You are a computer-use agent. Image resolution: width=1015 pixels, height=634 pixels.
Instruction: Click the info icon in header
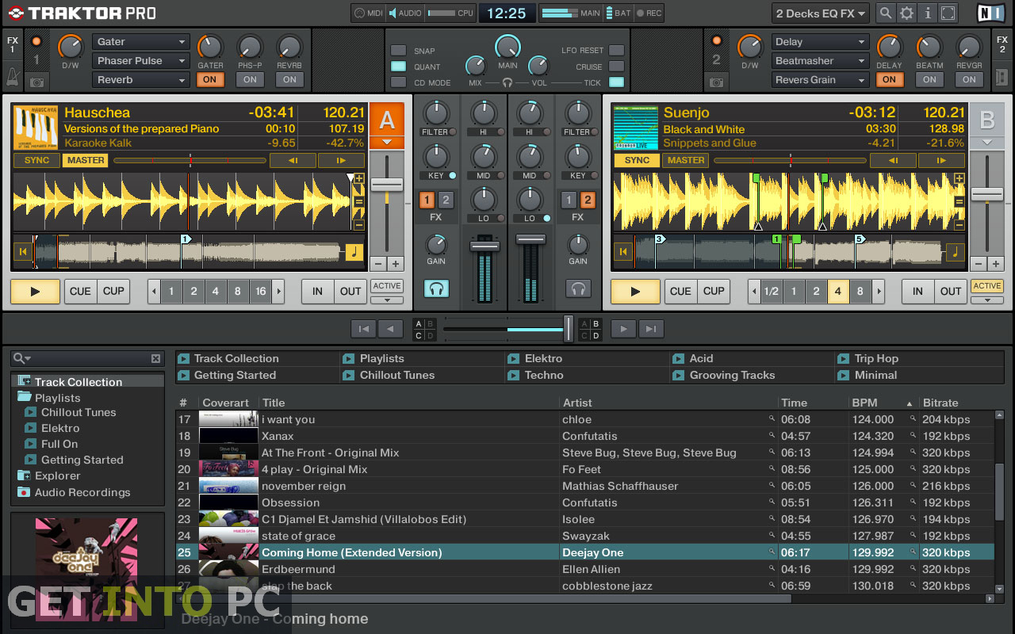click(x=928, y=13)
